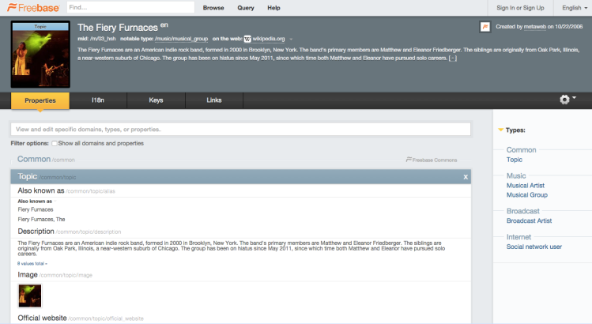Open the Topic type link
592x324 pixels.
click(x=515, y=160)
